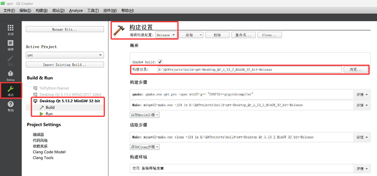Switch to the Edit (编辑) mode
377x176 pixels.
point(10,45)
